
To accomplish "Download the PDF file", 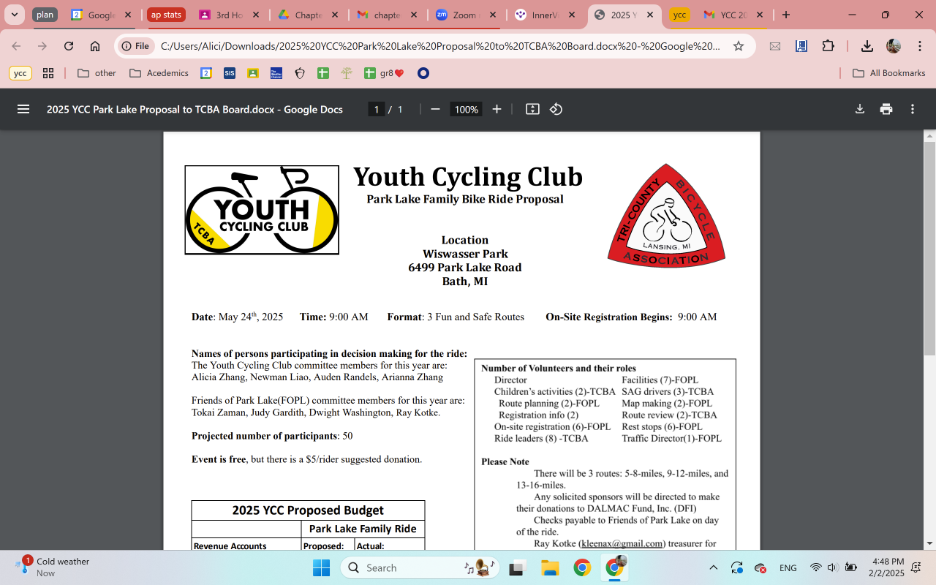I will coord(860,109).
